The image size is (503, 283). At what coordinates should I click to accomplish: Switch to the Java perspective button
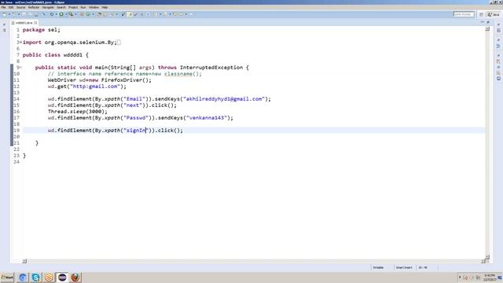(x=494, y=14)
